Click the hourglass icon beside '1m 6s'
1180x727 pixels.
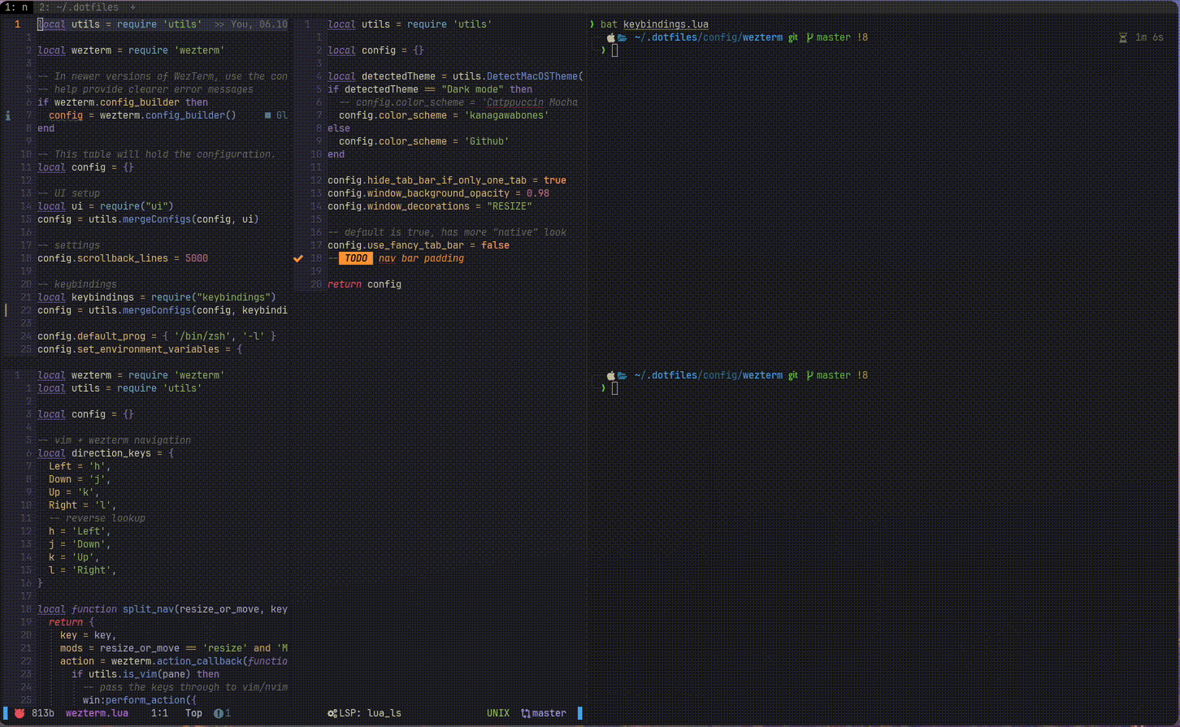(x=1123, y=37)
